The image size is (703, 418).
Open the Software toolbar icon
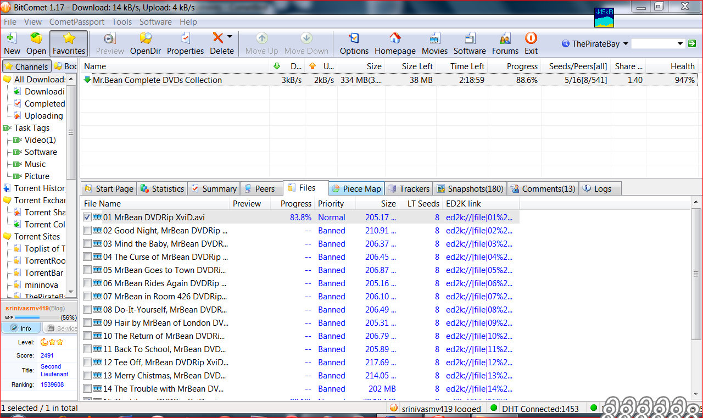coord(470,43)
